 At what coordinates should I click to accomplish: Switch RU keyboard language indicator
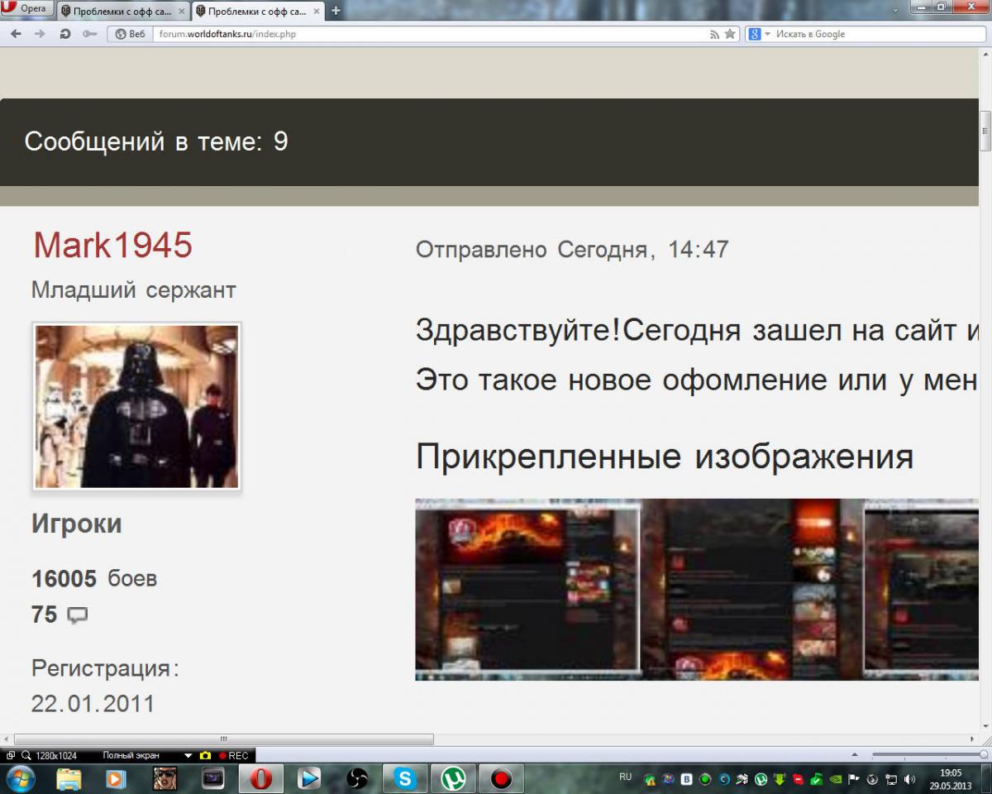625,777
